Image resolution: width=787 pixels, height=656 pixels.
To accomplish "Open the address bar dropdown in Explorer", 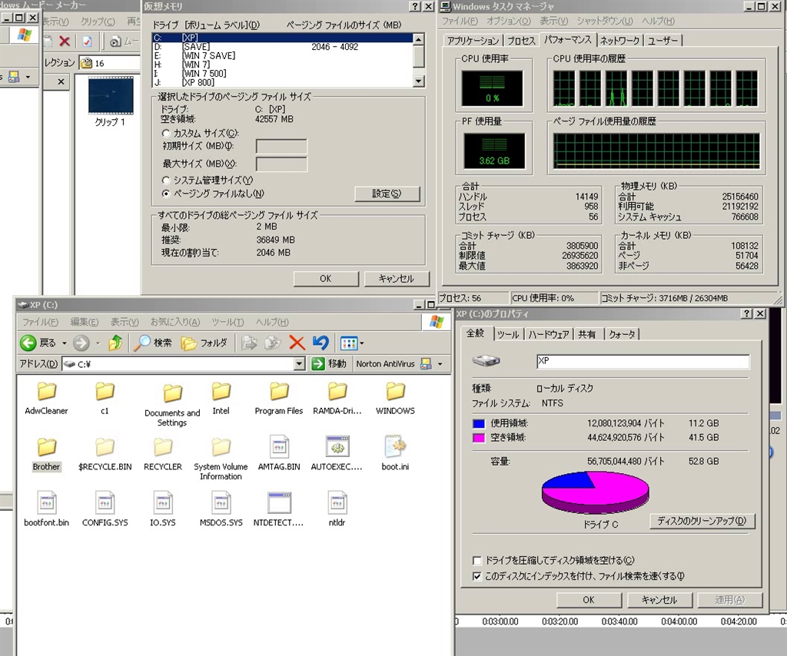I will tap(299, 364).
